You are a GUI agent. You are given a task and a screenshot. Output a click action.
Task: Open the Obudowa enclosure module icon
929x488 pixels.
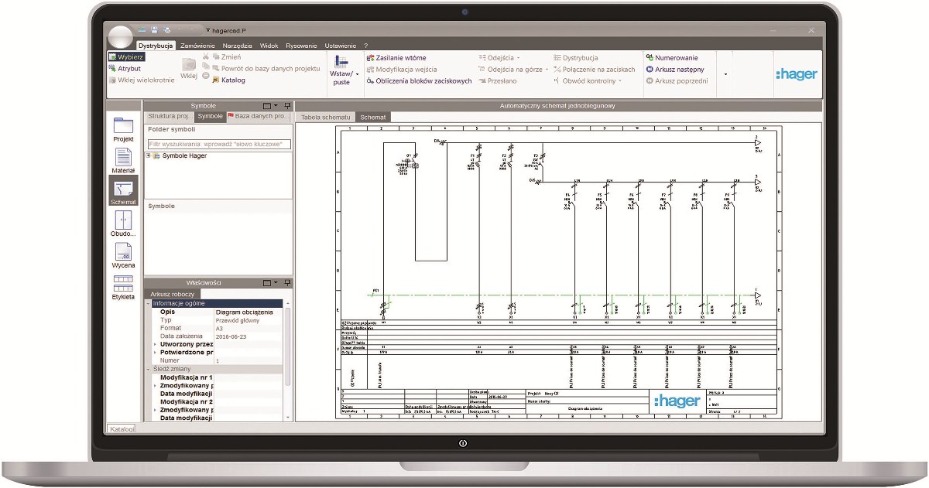point(123,223)
